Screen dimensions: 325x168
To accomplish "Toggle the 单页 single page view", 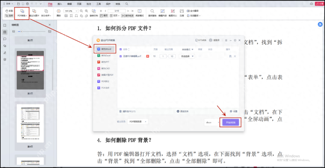I will coord(104,16).
